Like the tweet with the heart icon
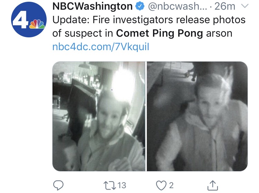This screenshot has height=193, width=259. click(x=161, y=185)
